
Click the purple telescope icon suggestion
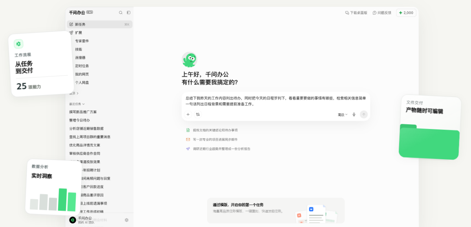point(188,149)
